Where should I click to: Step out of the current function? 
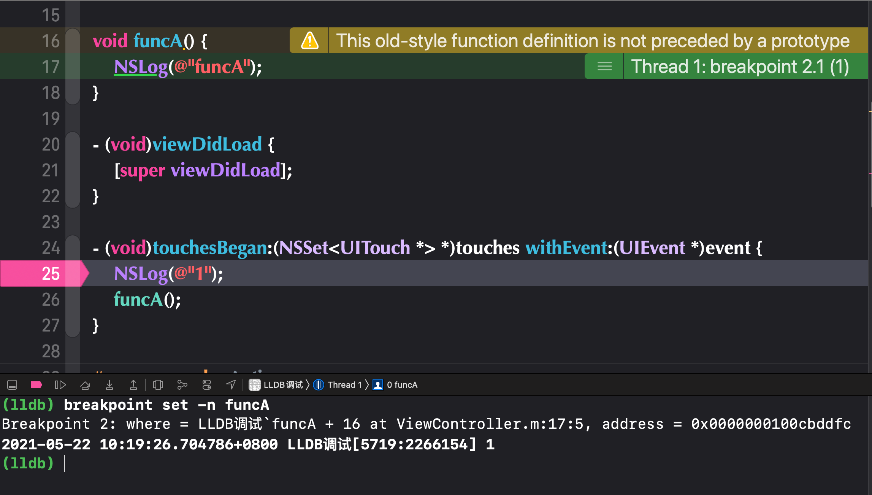(133, 385)
